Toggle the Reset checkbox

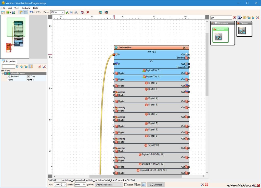coord(126,185)
